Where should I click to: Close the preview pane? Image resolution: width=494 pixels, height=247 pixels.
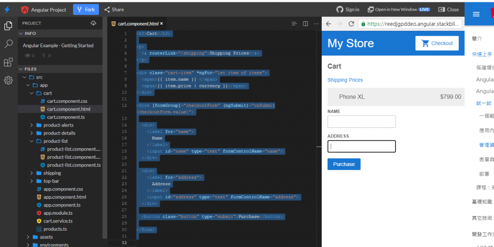449,10
